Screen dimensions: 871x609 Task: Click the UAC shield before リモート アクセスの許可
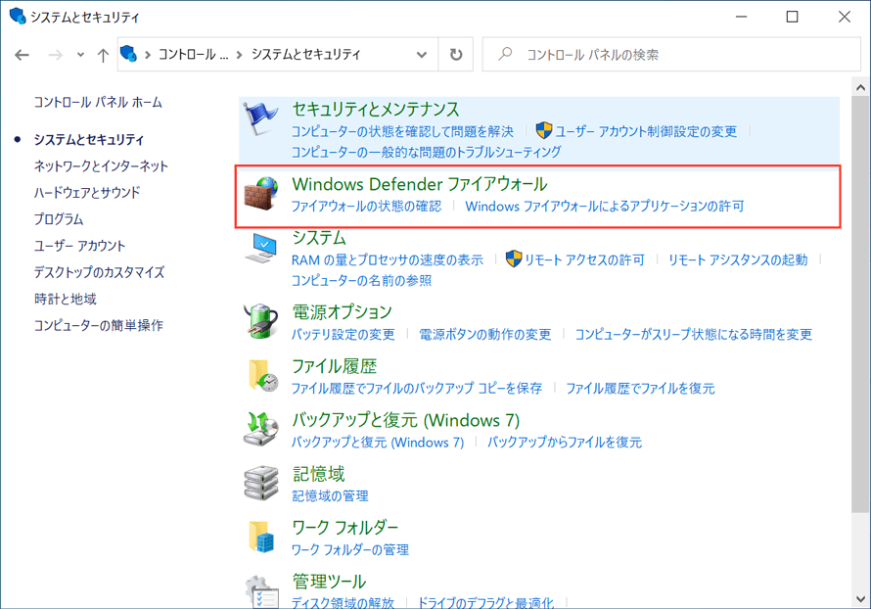point(514,258)
